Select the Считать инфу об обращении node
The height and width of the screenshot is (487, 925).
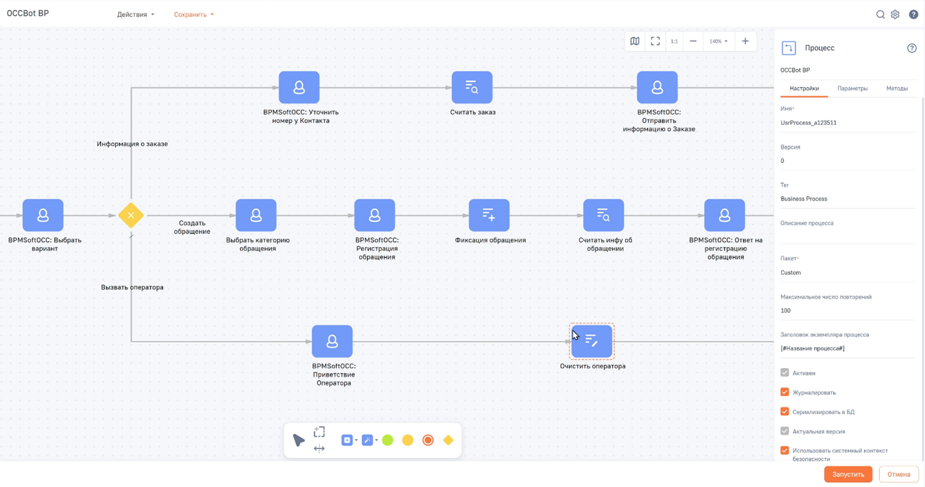click(603, 215)
